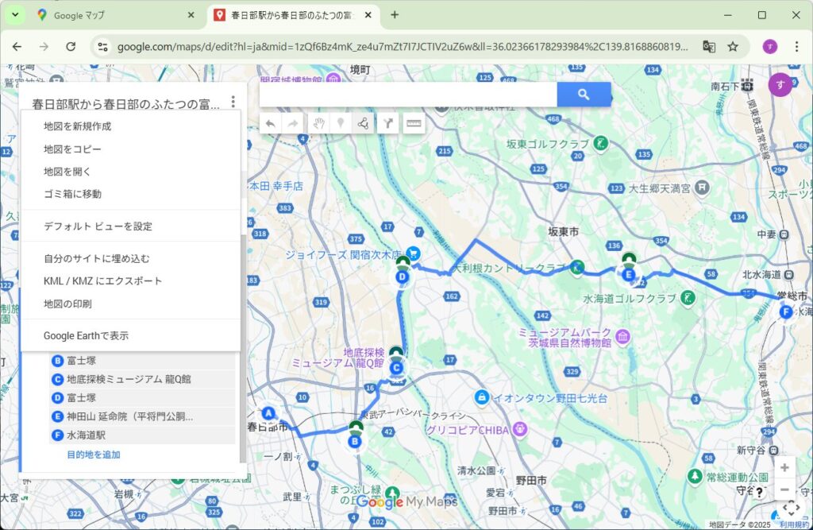813x530 pixels.
Task: Click the map search input field
Action: (408, 95)
